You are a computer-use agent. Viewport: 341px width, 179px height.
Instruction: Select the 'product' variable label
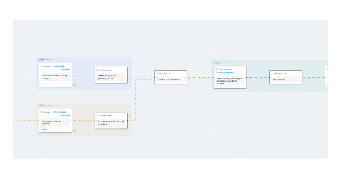pos(45,84)
